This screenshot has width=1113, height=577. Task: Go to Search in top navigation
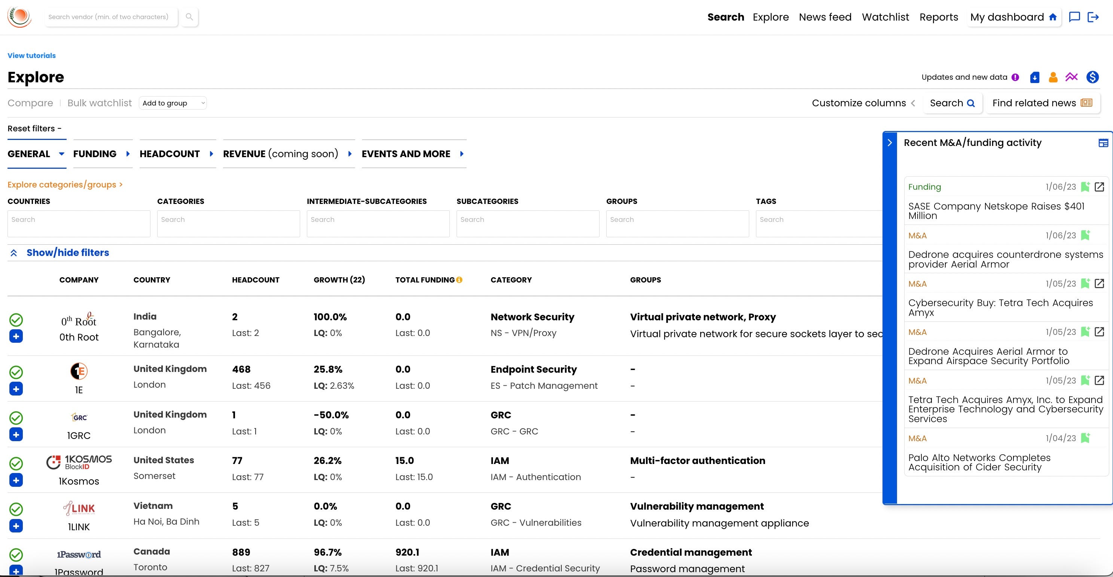tap(725, 17)
